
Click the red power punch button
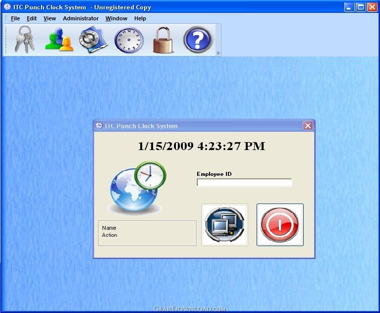(x=280, y=225)
